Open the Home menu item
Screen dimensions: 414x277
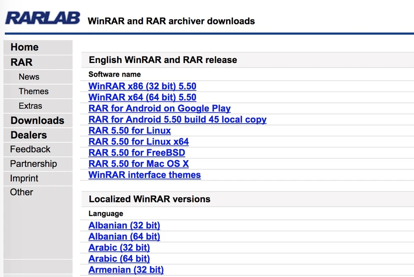[24, 47]
